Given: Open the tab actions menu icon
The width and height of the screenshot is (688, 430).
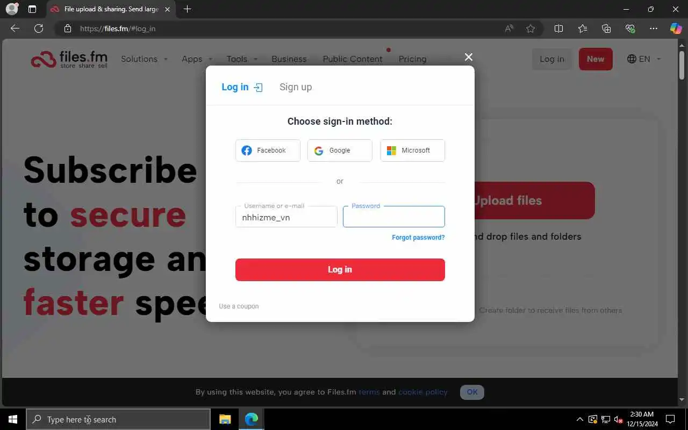Looking at the screenshot, I should (32, 9).
